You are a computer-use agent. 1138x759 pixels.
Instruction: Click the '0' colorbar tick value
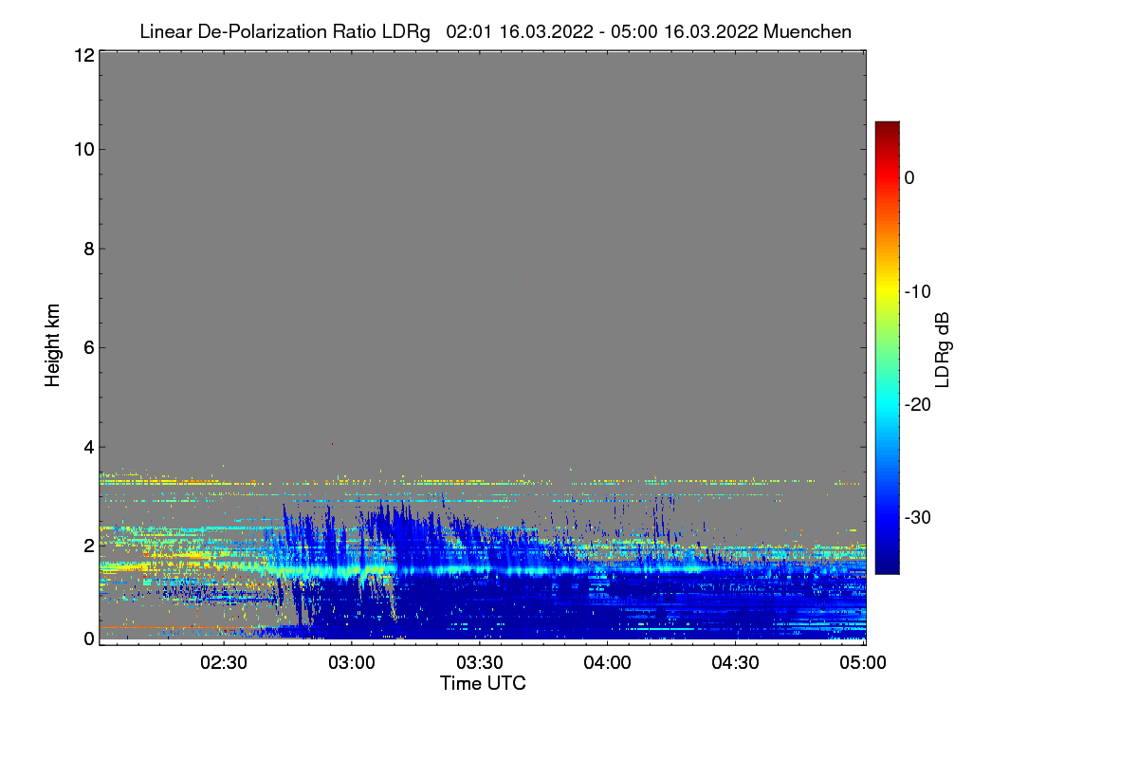909,177
